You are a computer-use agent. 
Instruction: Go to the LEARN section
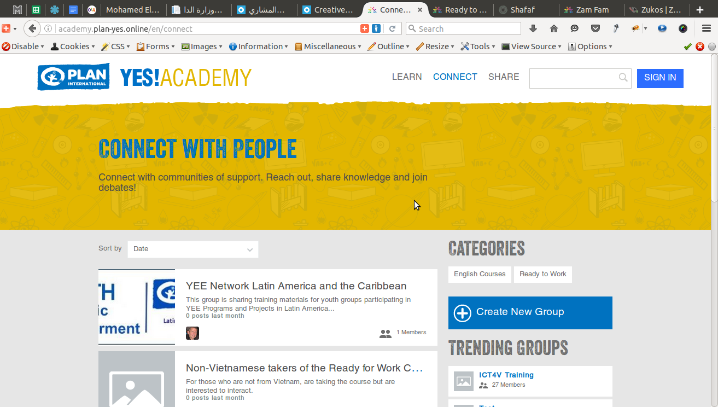coord(407,77)
